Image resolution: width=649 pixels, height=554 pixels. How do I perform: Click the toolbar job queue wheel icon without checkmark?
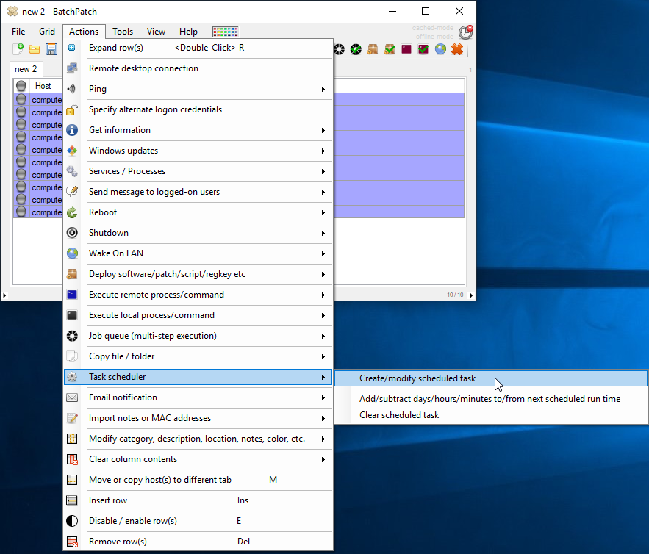pos(339,50)
